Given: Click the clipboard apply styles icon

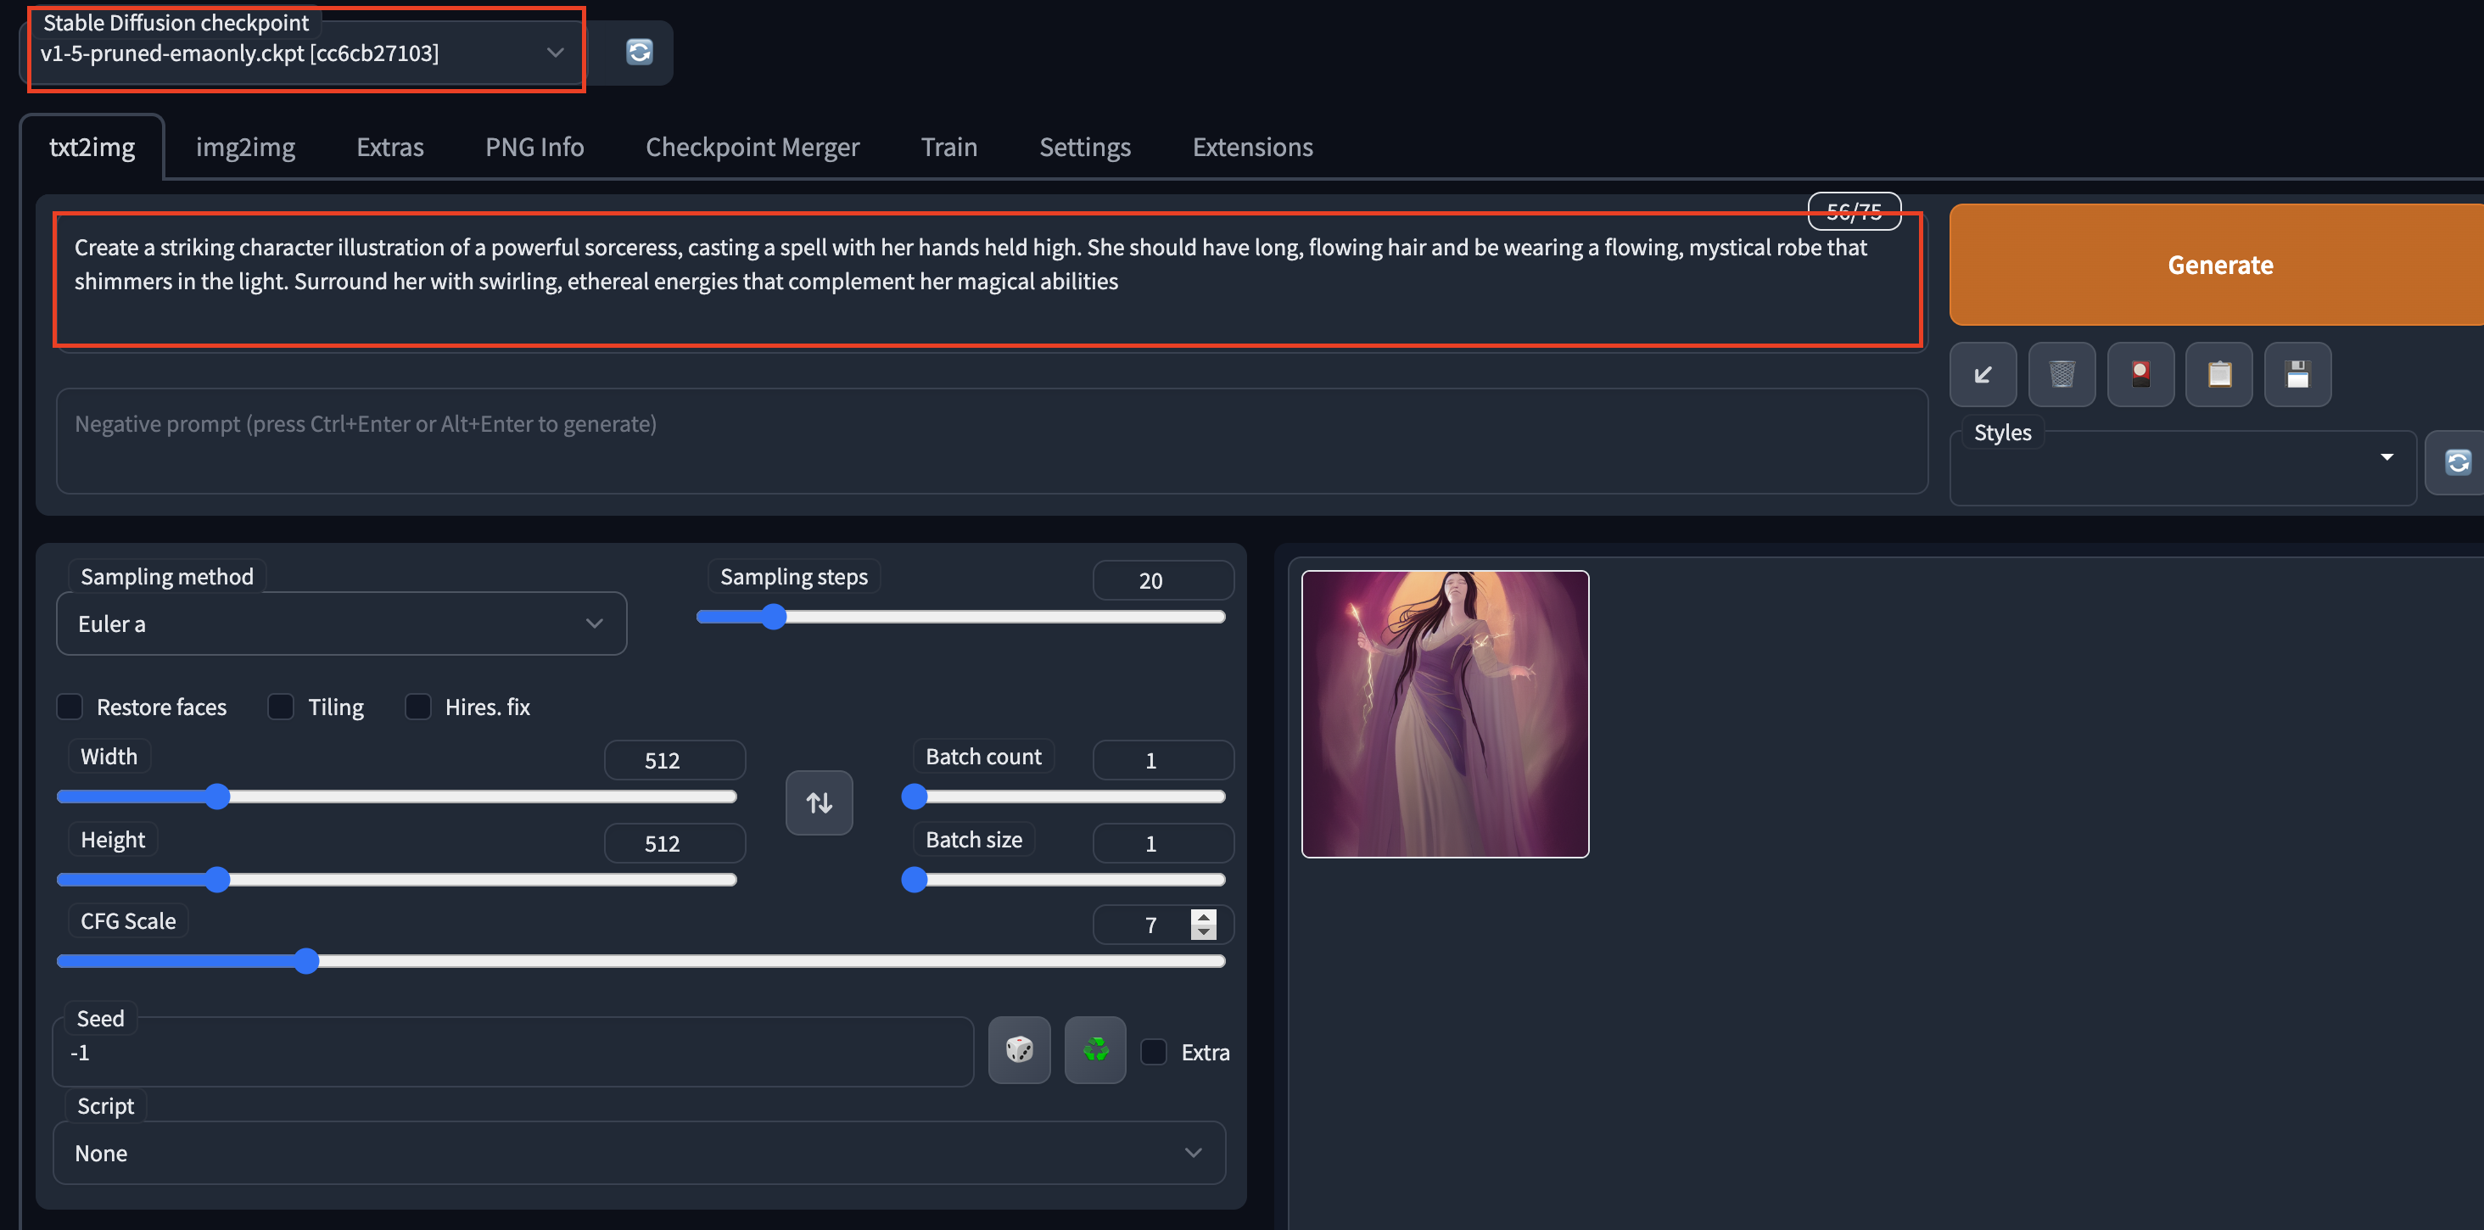Looking at the screenshot, I should click(x=2218, y=374).
